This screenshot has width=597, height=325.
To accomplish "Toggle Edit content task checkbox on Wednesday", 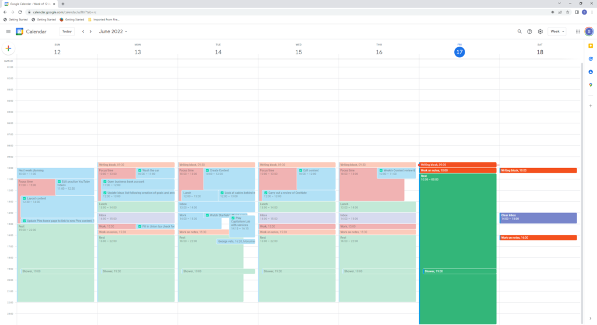I will click(x=300, y=171).
